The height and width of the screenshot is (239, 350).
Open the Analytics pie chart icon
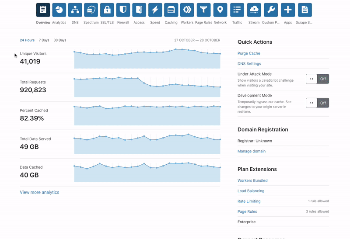click(59, 10)
